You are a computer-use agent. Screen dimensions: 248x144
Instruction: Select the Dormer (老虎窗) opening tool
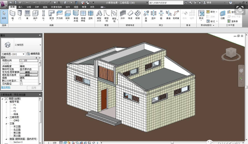point(176,15)
